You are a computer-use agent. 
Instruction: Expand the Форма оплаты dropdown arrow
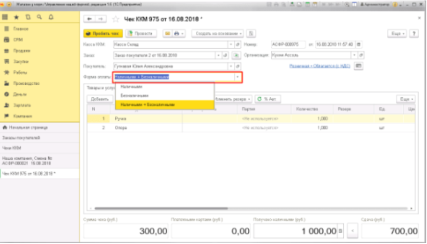pyautogui.click(x=237, y=77)
